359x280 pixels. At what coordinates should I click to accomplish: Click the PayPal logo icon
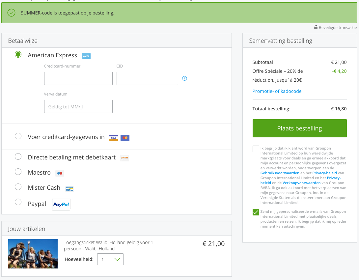click(x=61, y=205)
